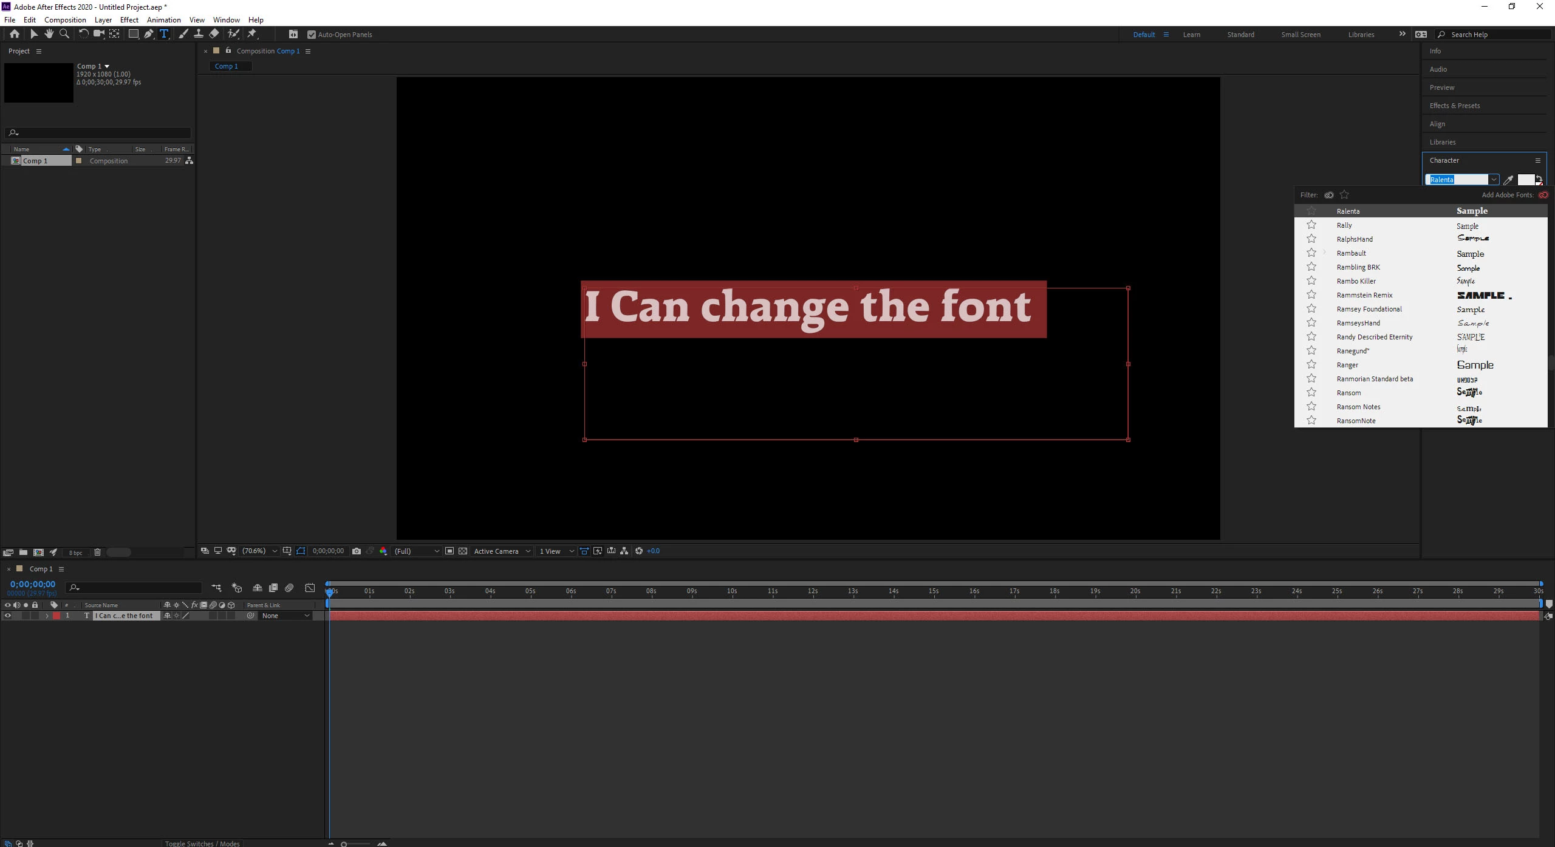1555x847 pixels.
Task: Expand the text layer properties twirl
Action: click(x=47, y=616)
